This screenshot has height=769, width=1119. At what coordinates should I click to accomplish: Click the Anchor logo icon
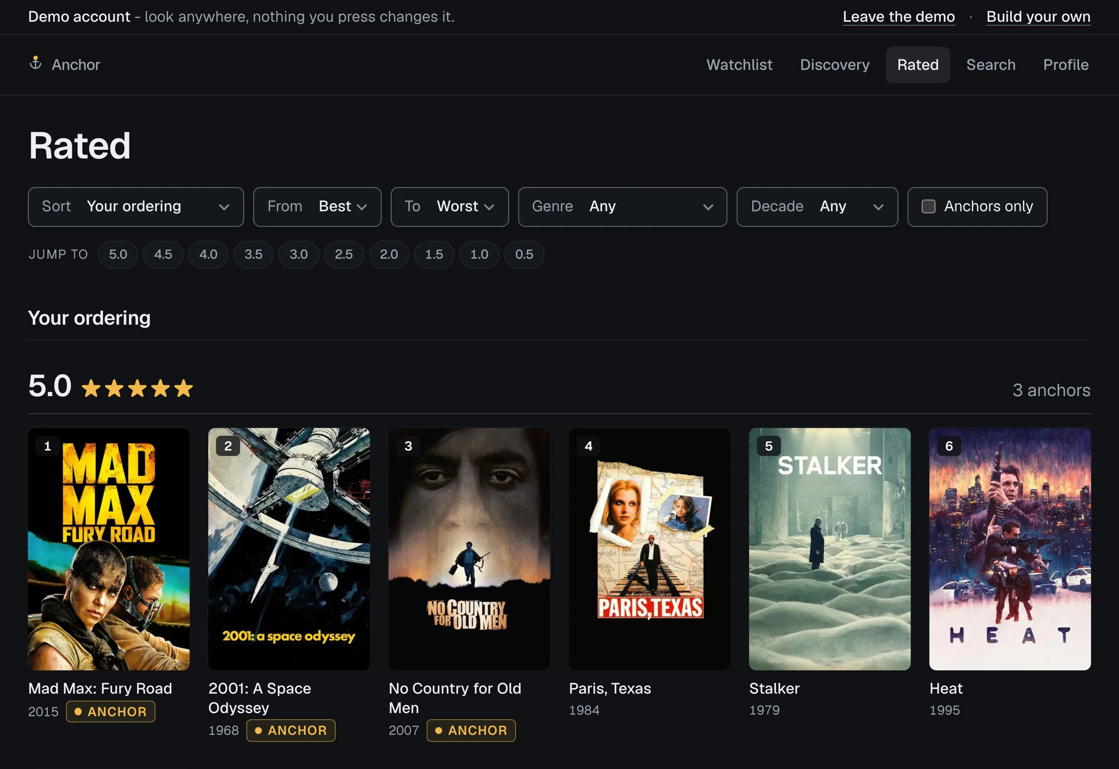(36, 63)
